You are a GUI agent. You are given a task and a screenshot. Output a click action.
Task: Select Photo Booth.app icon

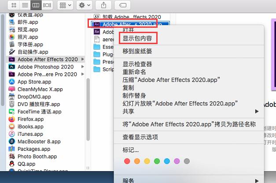point(11,157)
